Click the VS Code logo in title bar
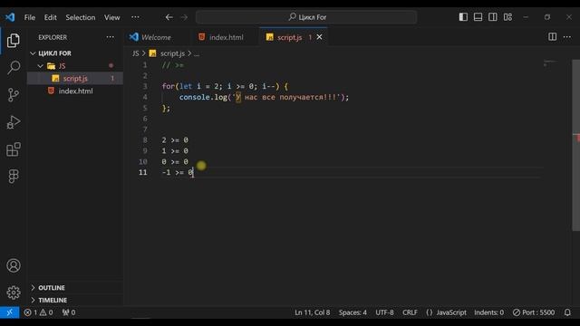The width and height of the screenshot is (580, 326). (10, 17)
